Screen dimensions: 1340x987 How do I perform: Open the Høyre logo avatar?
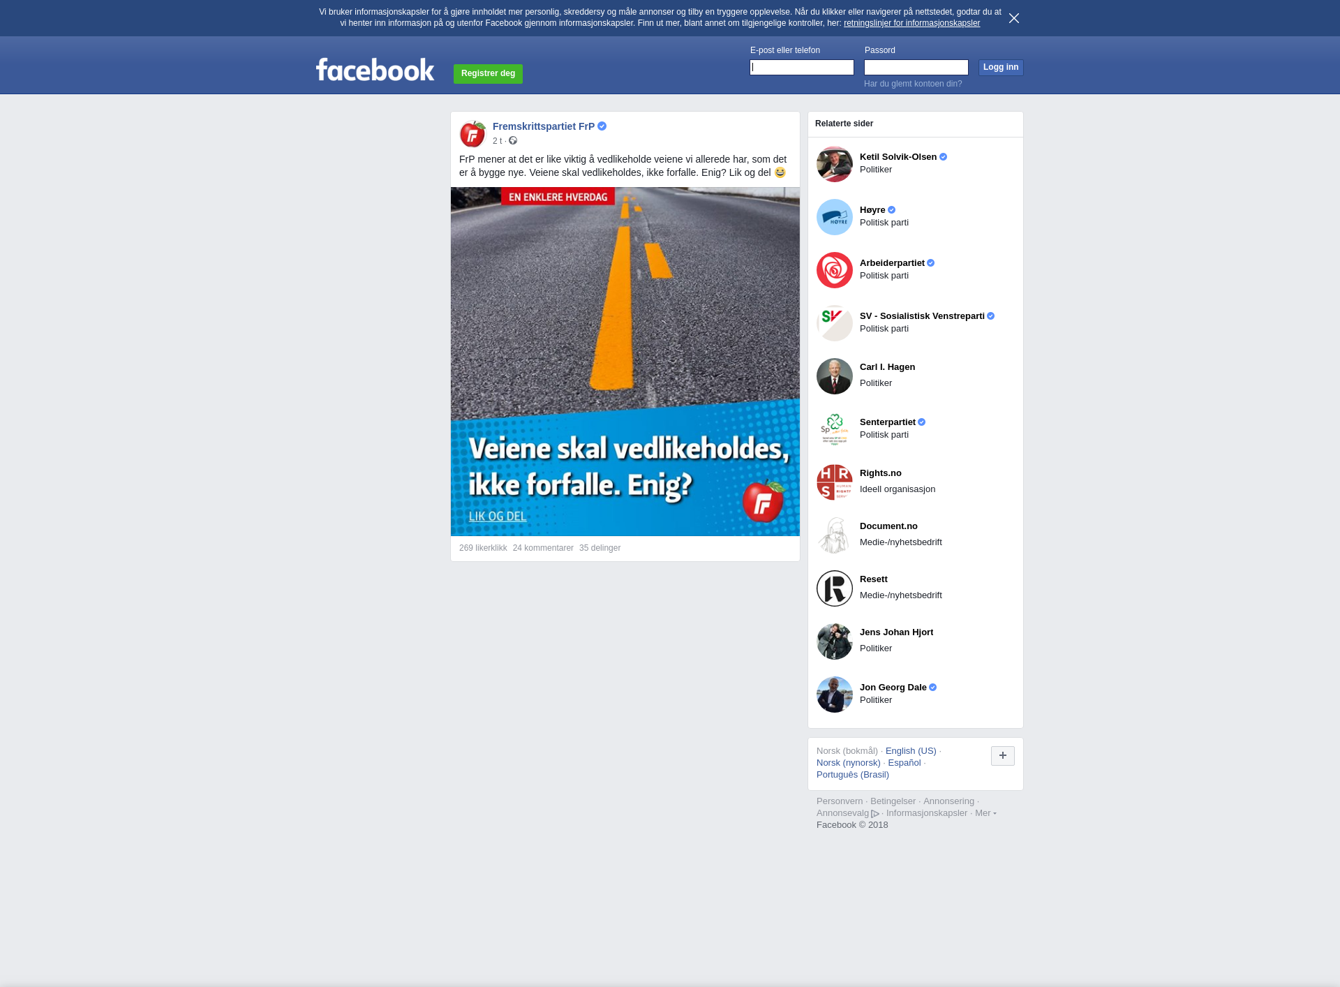click(835, 217)
